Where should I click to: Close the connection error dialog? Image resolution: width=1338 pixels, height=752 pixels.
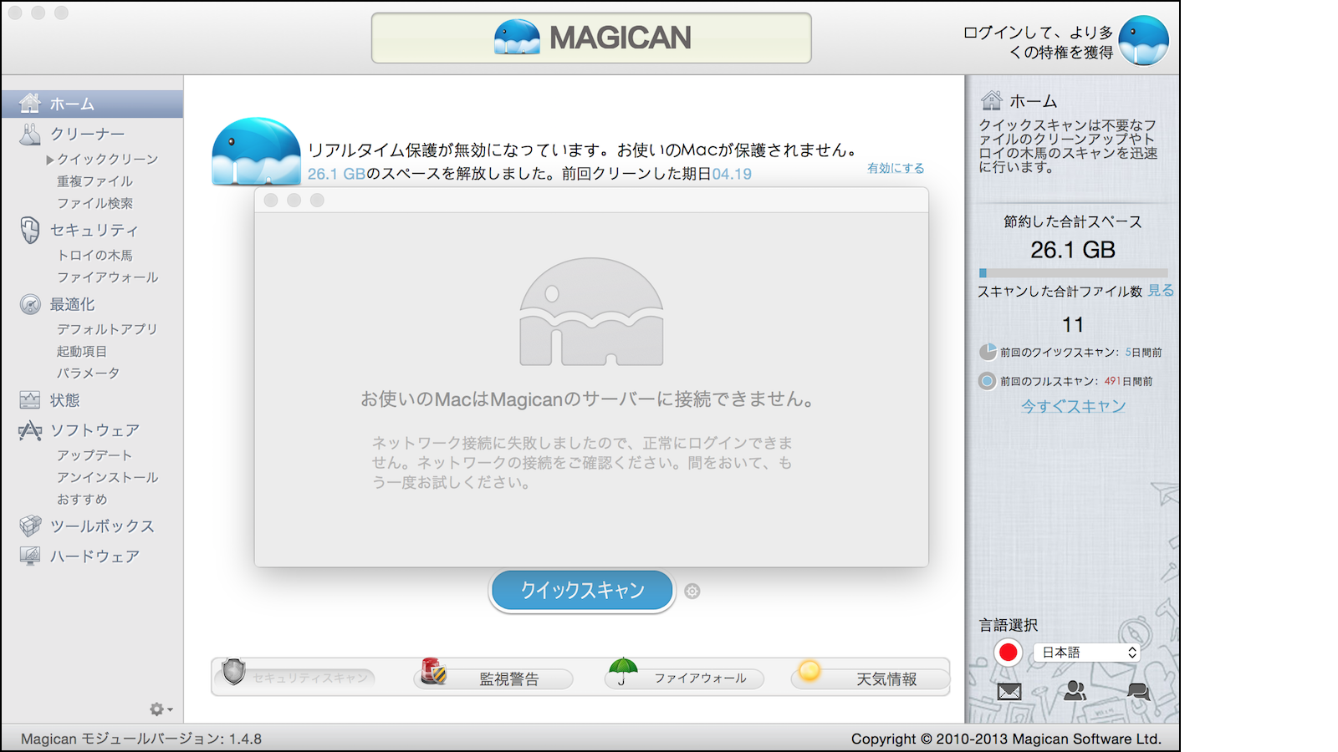coord(270,201)
